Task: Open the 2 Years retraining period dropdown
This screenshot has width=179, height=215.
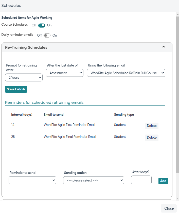Action: point(24,77)
